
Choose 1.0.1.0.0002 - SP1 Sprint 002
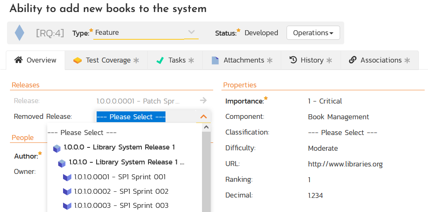pos(121,192)
